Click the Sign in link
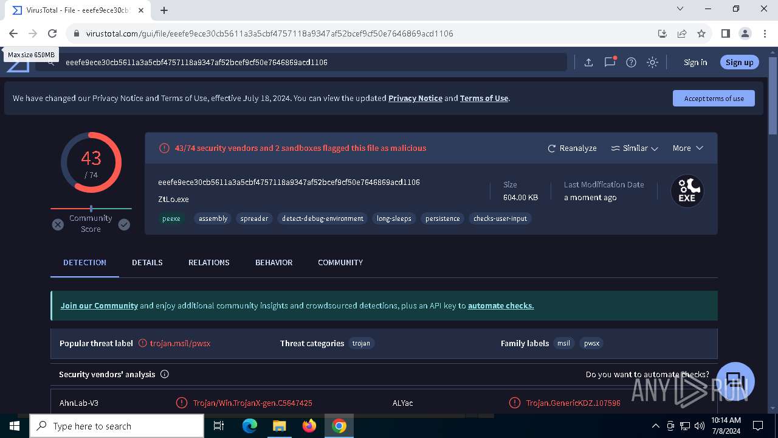Image resolution: width=778 pixels, height=438 pixels. click(695, 62)
